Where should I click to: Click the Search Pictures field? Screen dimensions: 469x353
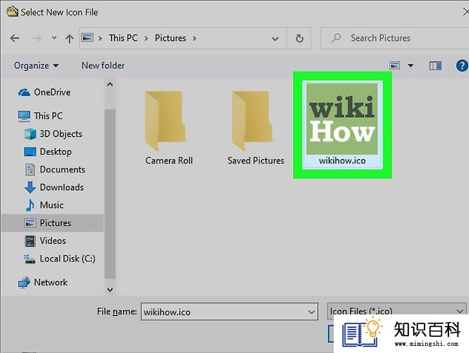tap(395, 38)
